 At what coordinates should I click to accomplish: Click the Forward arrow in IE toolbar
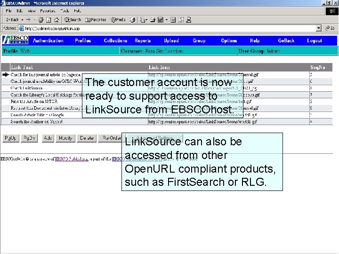(28, 20)
